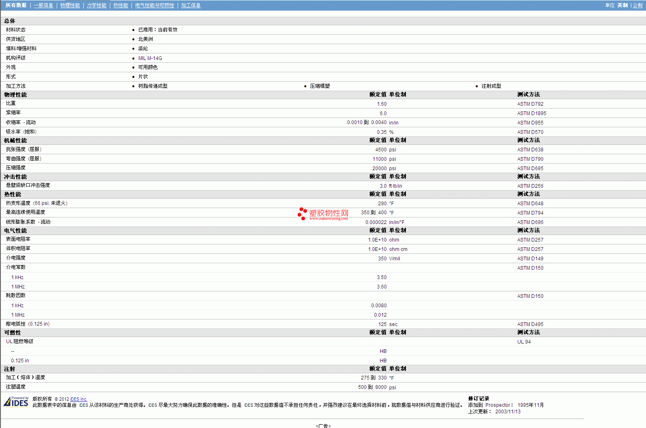This screenshot has height=428, width=646.
Task: Open the 一般信息 tab
Action: coord(43,5)
